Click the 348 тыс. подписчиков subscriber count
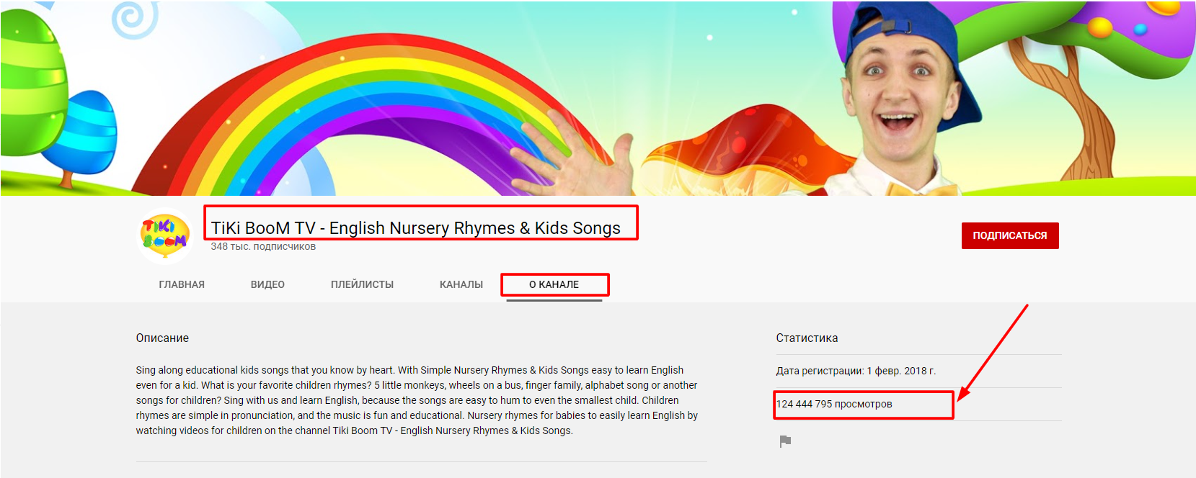The height and width of the screenshot is (478, 1196). [263, 247]
